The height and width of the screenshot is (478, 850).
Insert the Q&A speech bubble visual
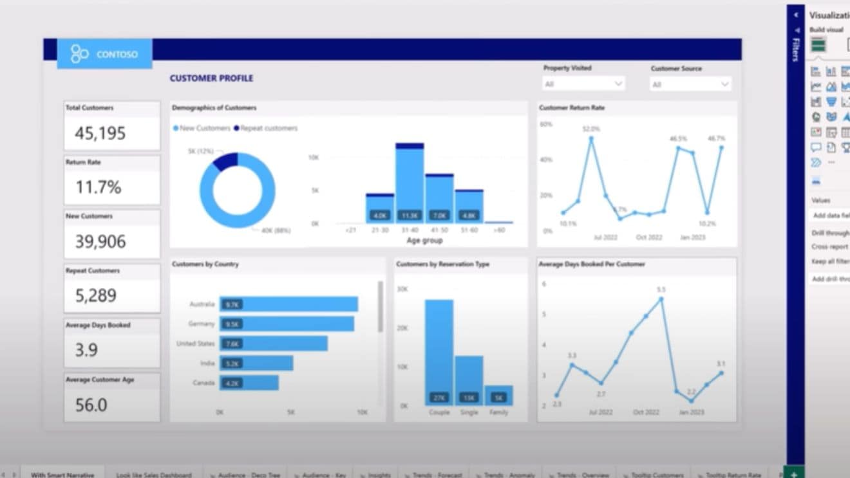(x=816, y=147)
